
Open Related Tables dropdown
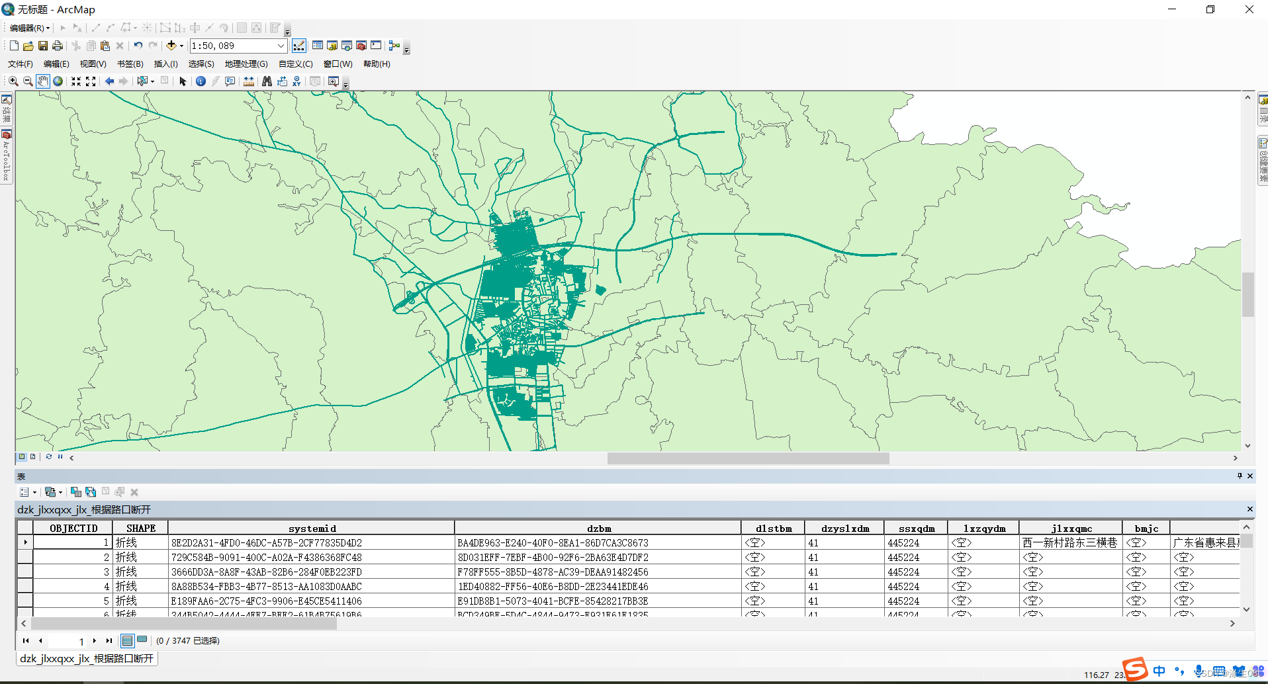pyautogui.click(x=53, y=492)
